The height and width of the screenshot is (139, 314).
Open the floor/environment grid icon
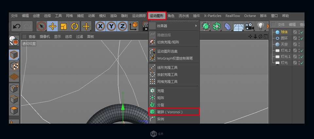click(x=238, y=26)
